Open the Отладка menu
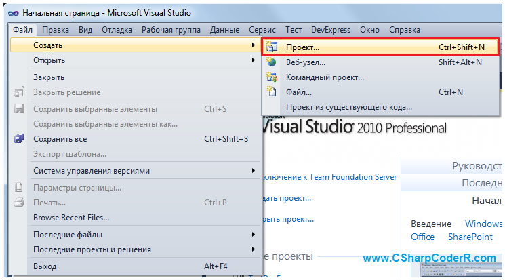The width and height of the screenshot is (505, 280). click(117, 30)
